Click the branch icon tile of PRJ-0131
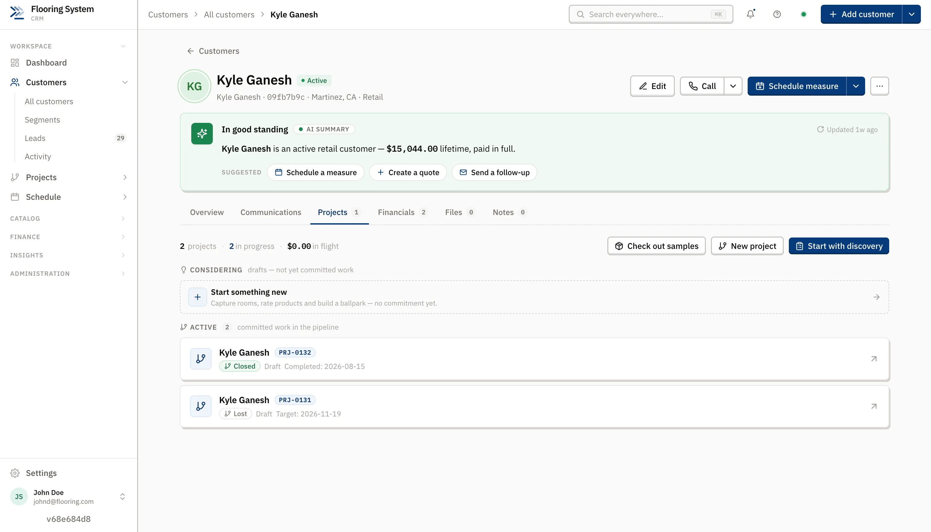This screenshot has height=532, width=931. [x=200, y=406]
